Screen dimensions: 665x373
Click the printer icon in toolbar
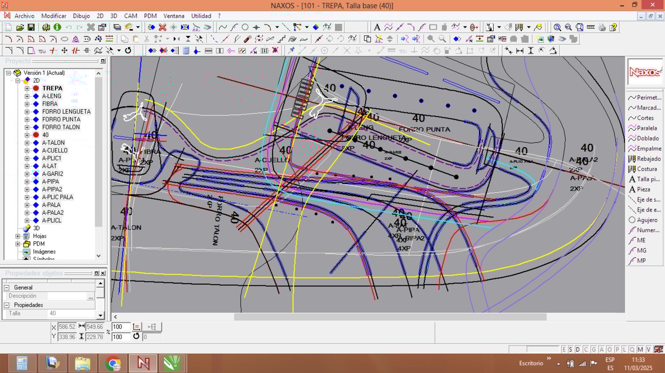coord(602,27)
